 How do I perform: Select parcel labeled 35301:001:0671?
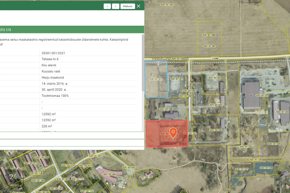coord(177,79)
